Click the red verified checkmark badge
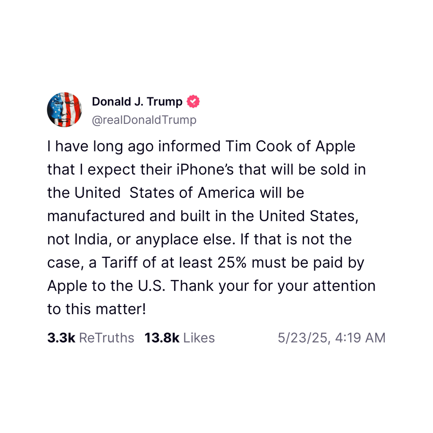 pyautogui.click(x=193, y=102)
